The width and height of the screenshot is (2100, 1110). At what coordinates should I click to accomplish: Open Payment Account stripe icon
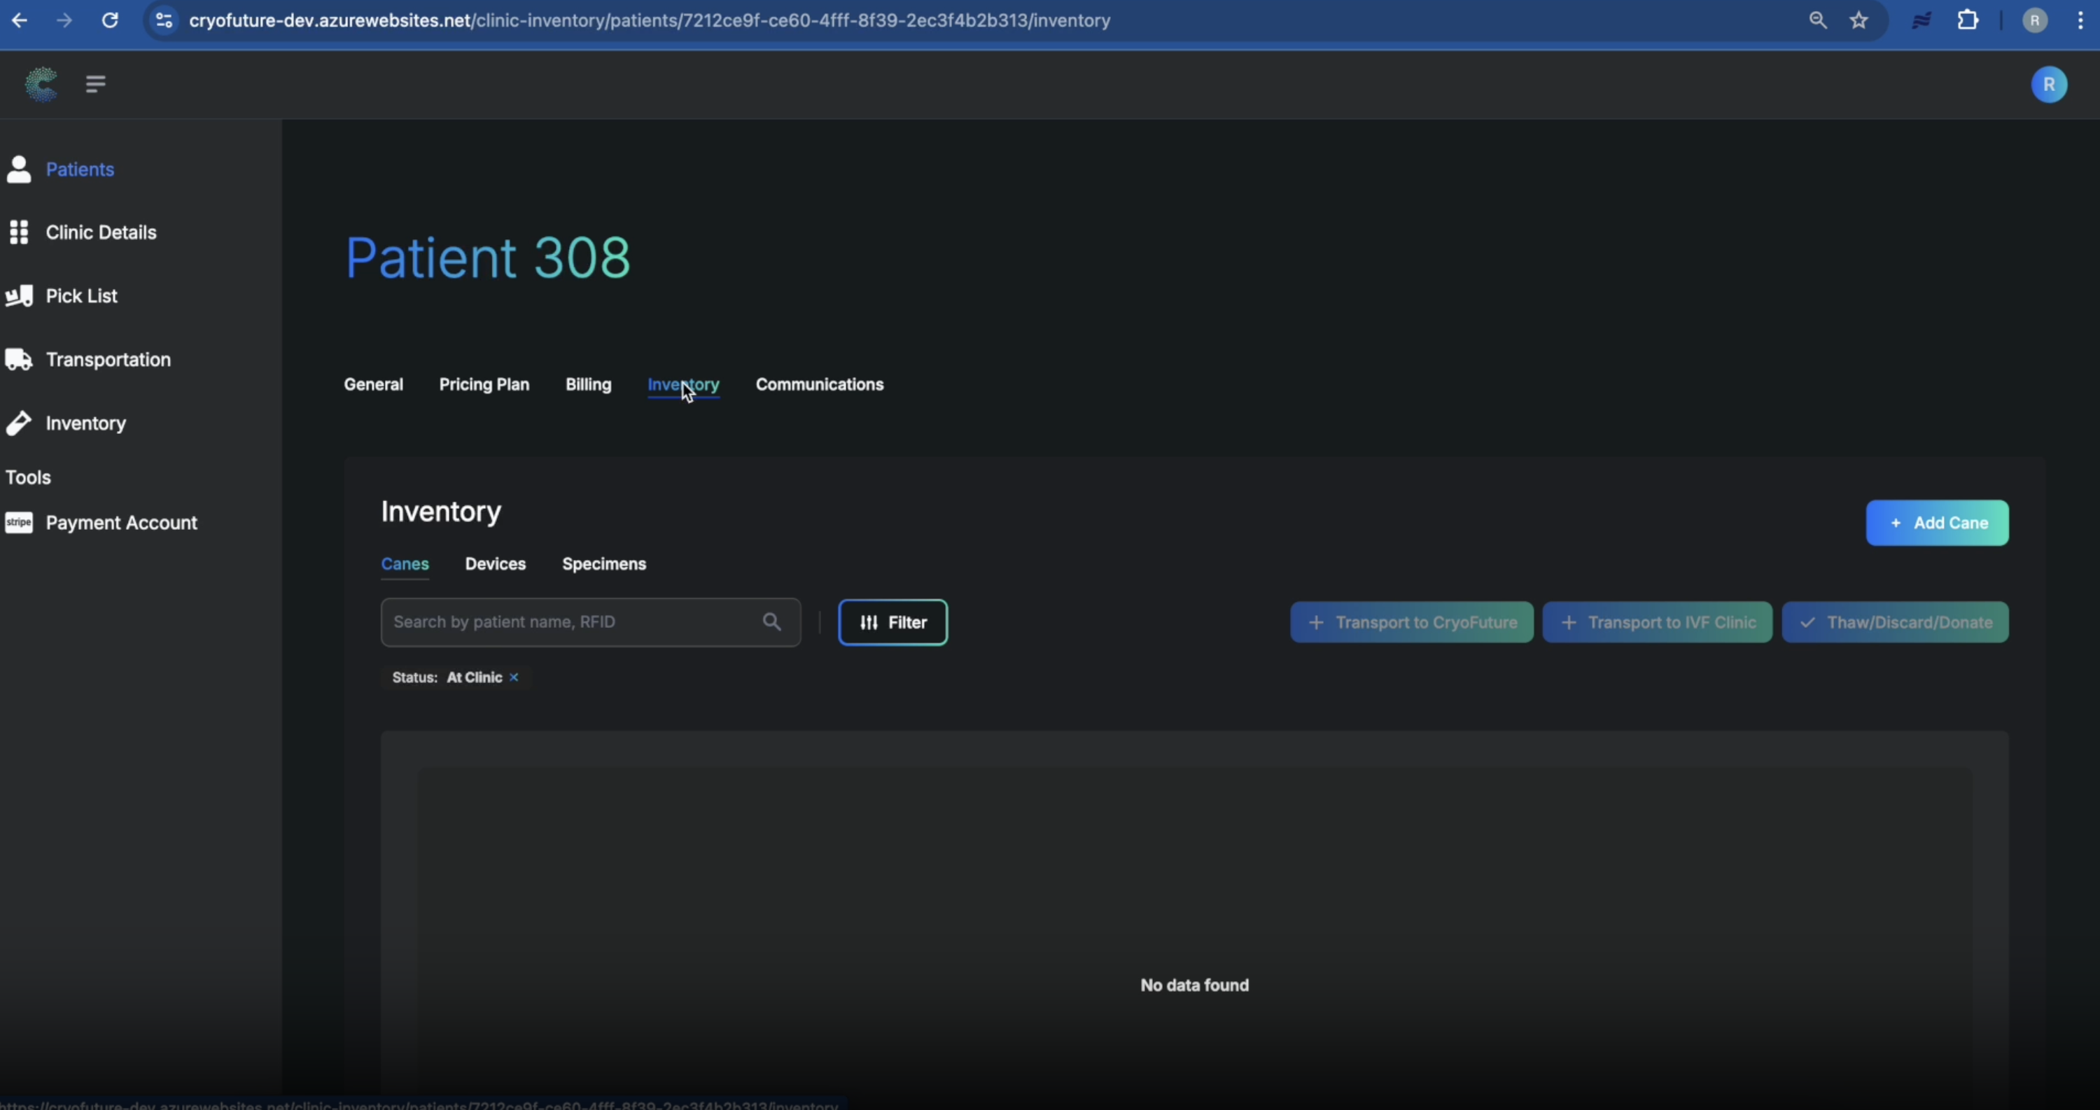[19, 522]
